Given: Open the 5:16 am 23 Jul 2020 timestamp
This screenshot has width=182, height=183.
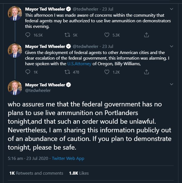Looking at the screenshot, I should [x=28, y=158].
